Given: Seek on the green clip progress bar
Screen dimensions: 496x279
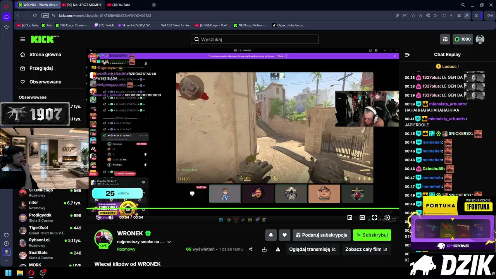Looking at the screenshot, I should tap(243, 208).
